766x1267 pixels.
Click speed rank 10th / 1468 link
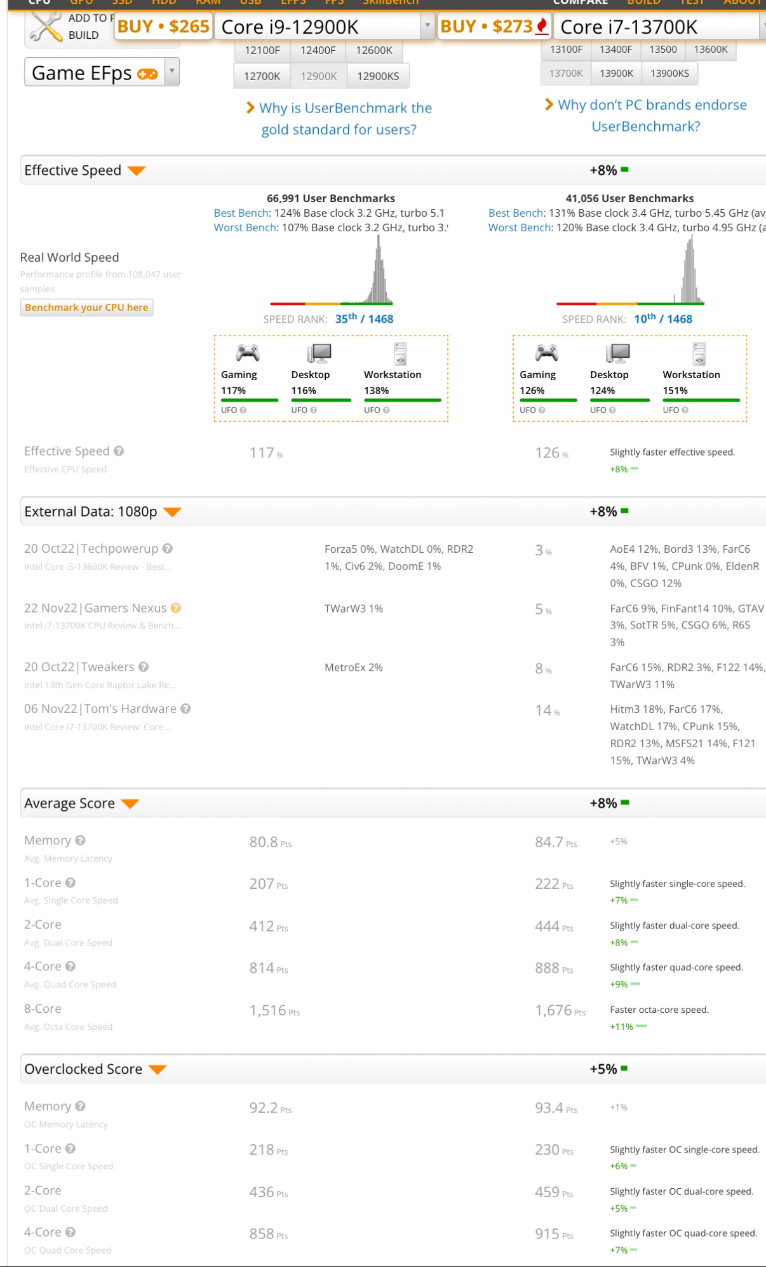(663, 319)
